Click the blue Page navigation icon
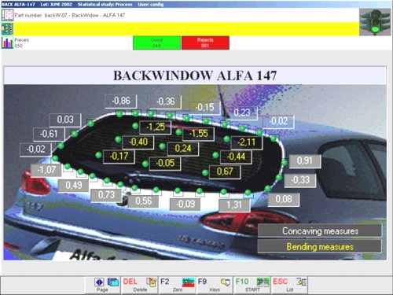 (x=99, y=282)
